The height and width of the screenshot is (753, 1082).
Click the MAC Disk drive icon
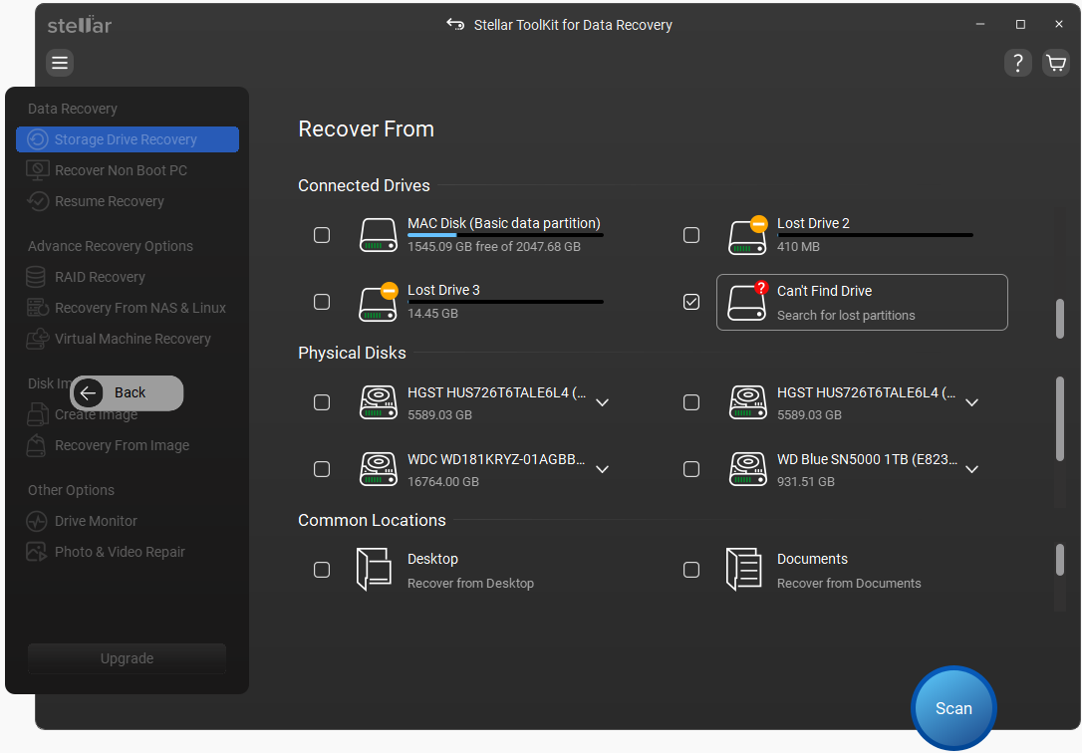(379, 235)
